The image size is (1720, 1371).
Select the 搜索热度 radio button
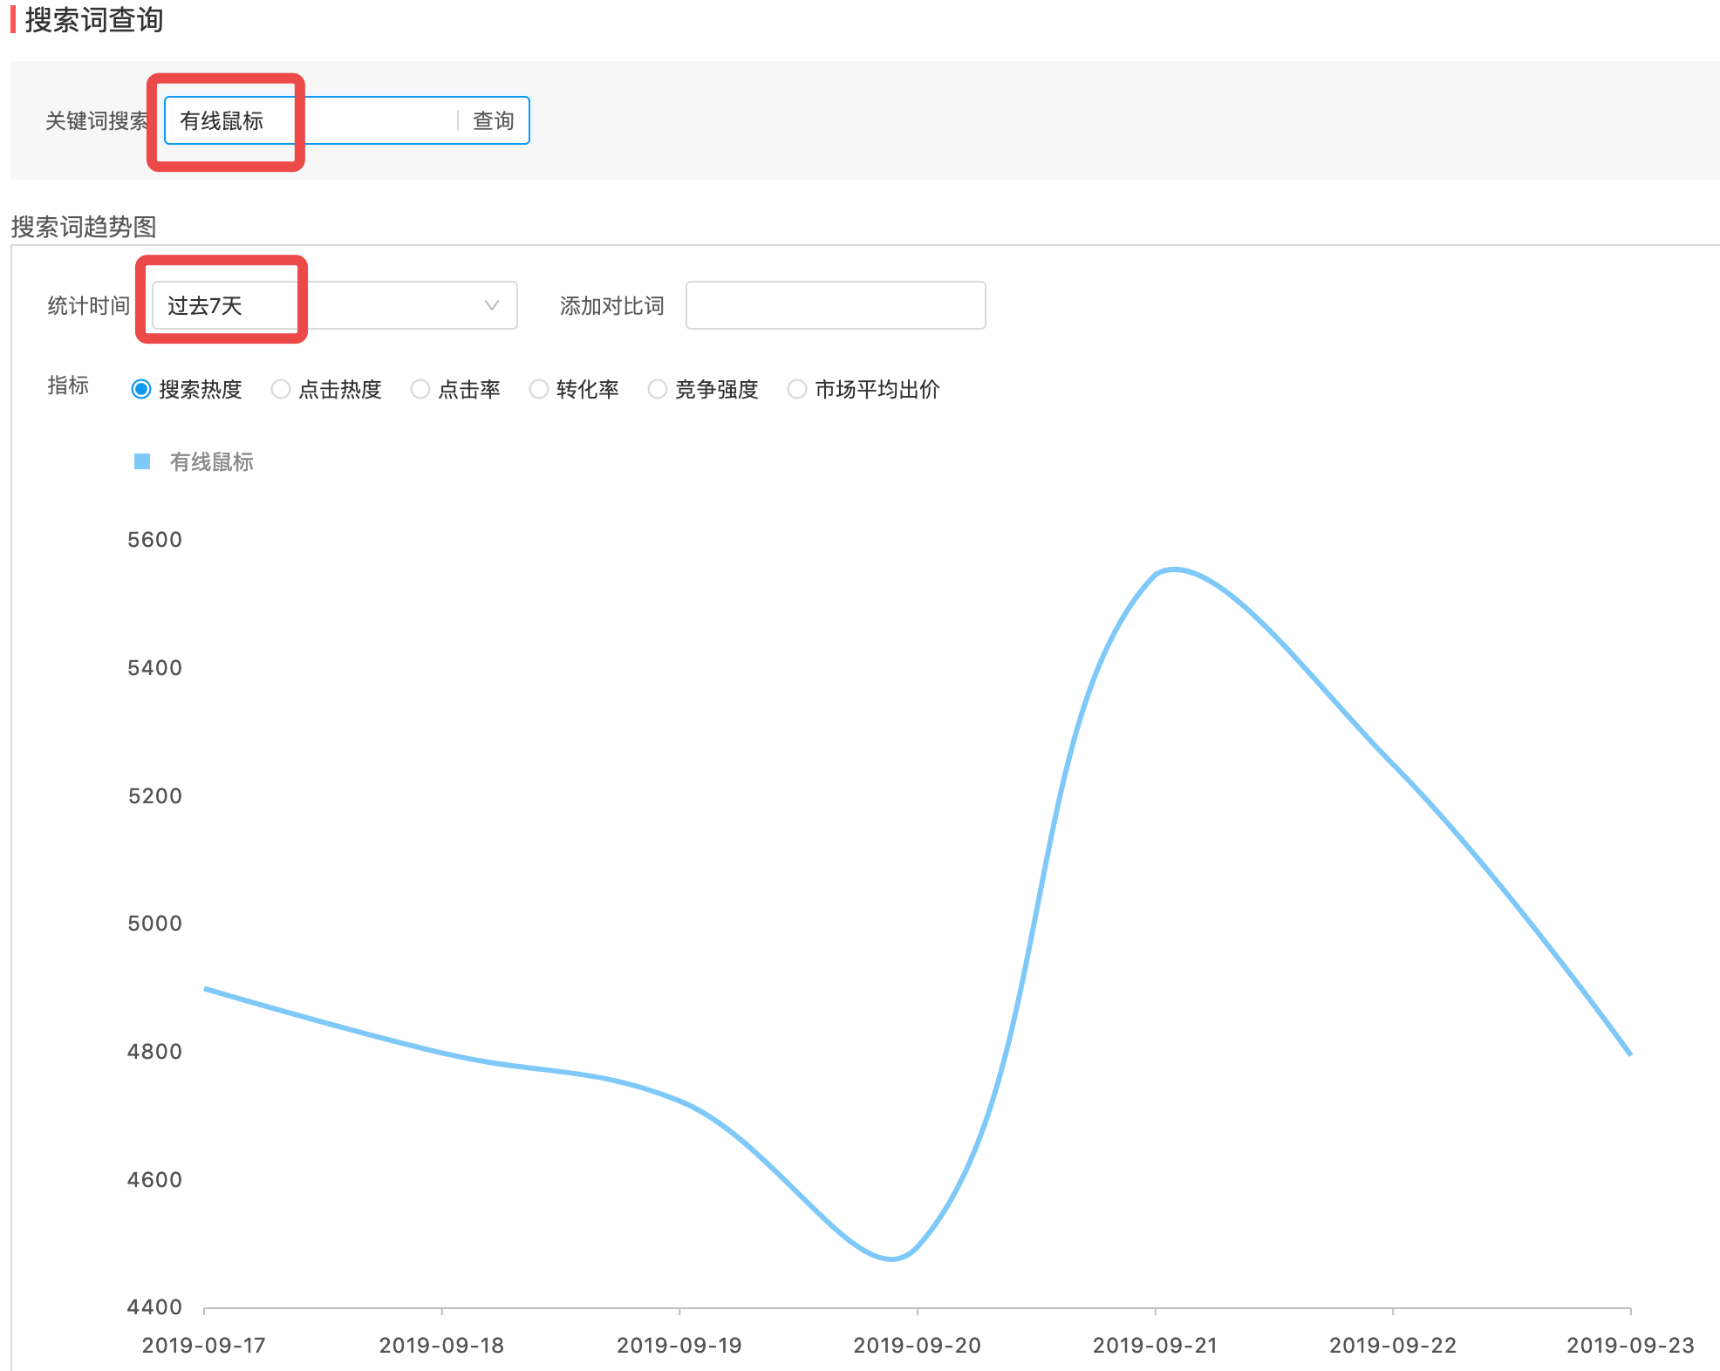point(141,389)
